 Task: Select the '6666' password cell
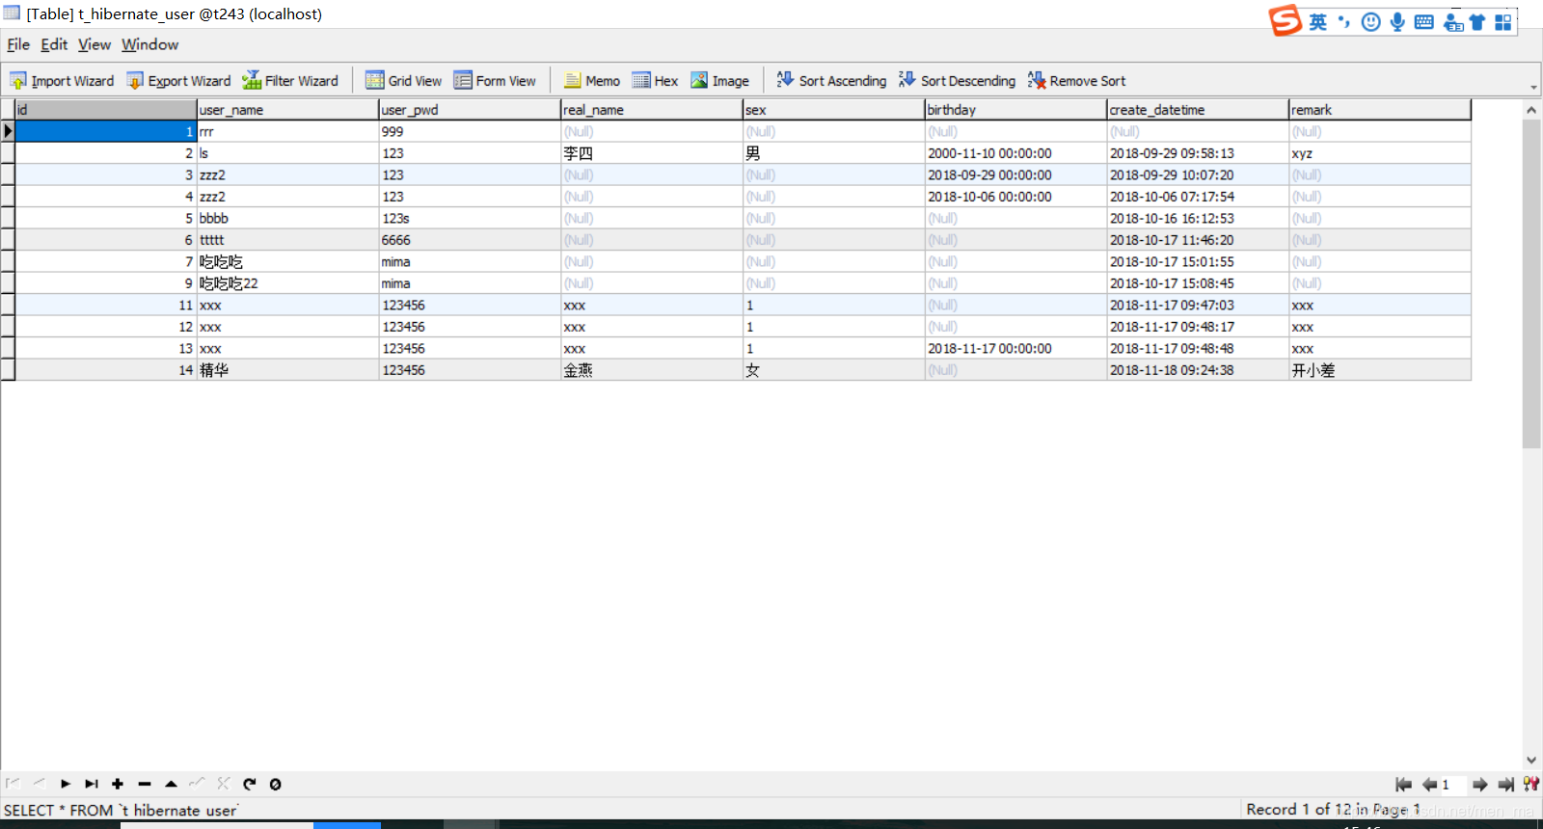470,240
